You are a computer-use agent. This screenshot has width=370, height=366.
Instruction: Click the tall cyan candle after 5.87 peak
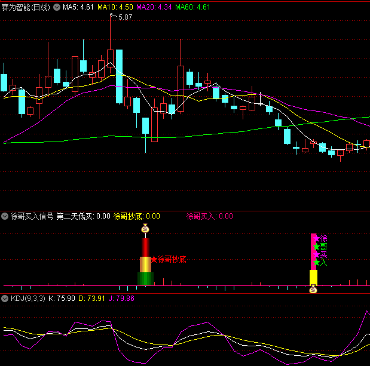(x=119, y=76)
